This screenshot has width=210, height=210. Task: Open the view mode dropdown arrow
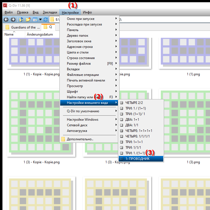[40, 20]
